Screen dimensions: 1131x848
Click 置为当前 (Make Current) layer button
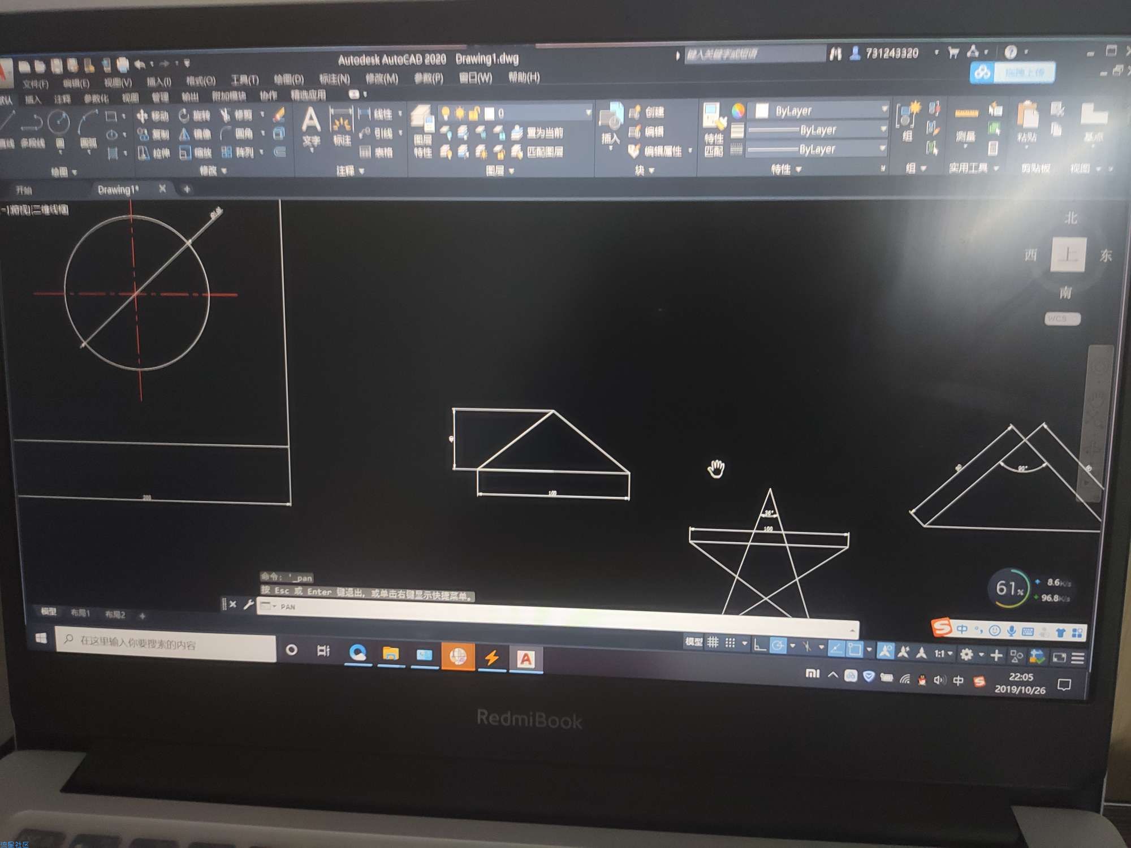[x=537, y=132]
